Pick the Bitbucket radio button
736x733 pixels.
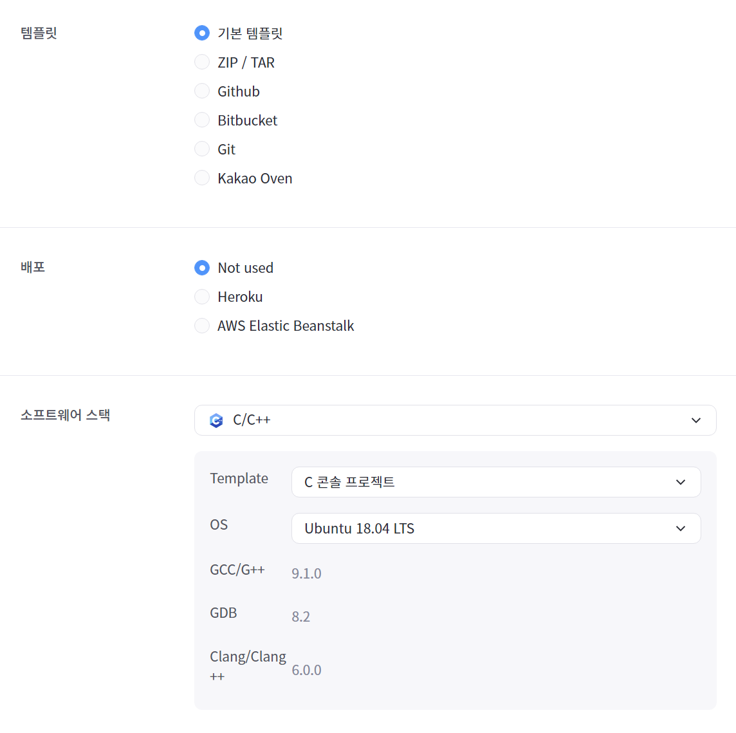202,120
